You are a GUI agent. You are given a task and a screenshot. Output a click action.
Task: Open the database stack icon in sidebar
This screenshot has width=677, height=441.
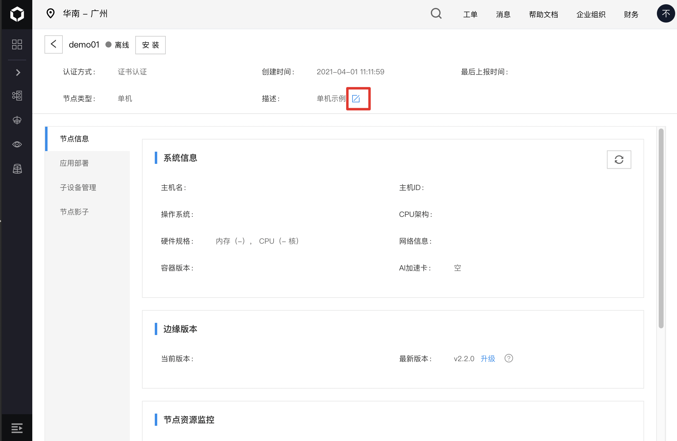17,169
